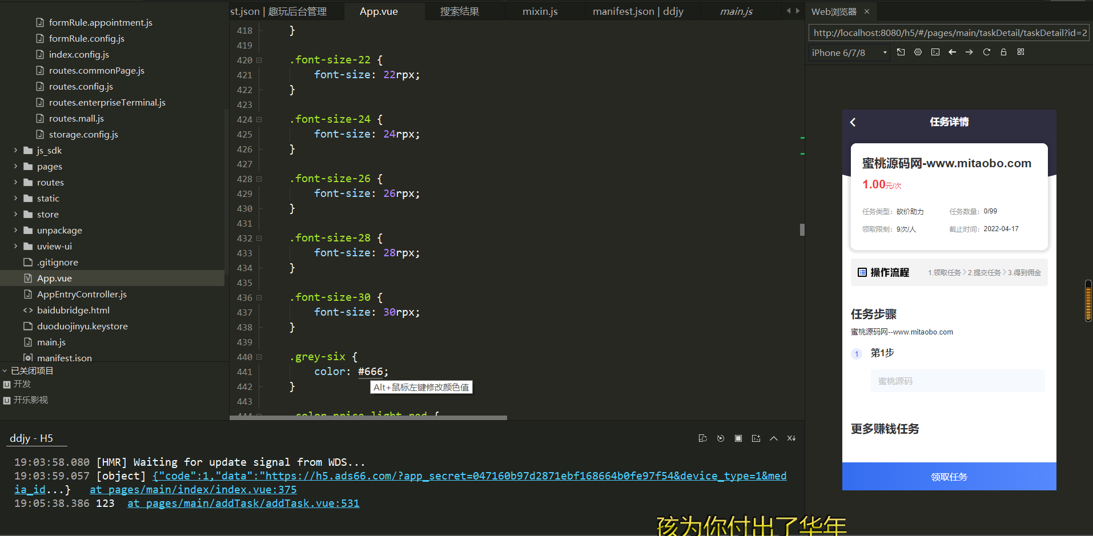
Task: Switch to the mixin.js editor tab
Action: [540, 11]
